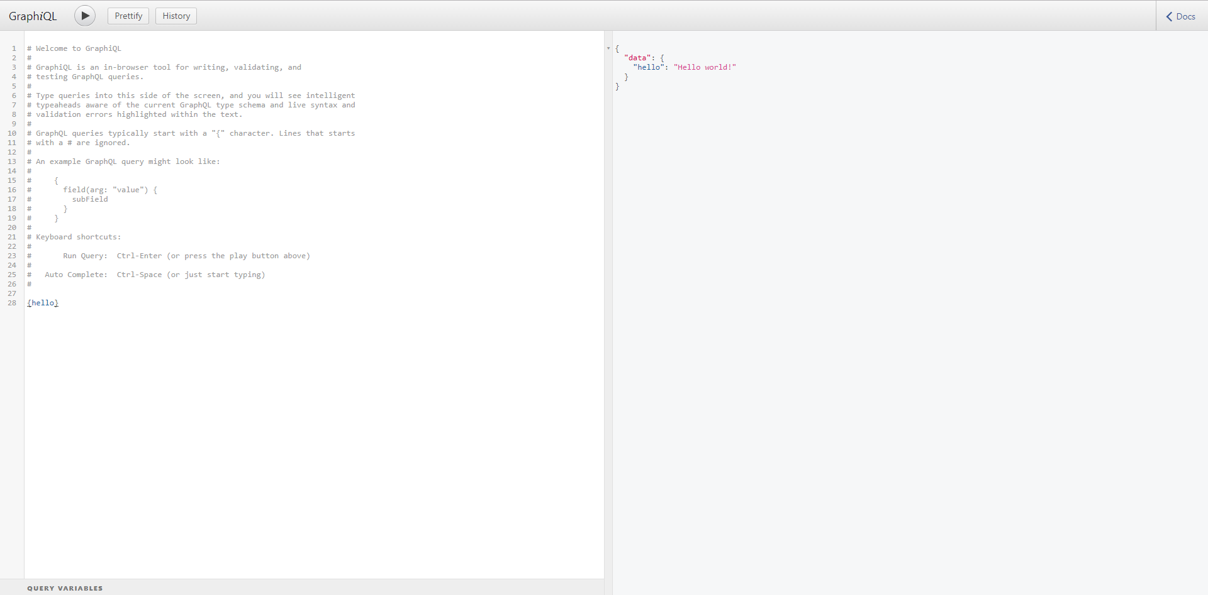
Task: Click the 'Auto Complete: Ctrl-Space' comment line
Action: (x=146, y=275)
